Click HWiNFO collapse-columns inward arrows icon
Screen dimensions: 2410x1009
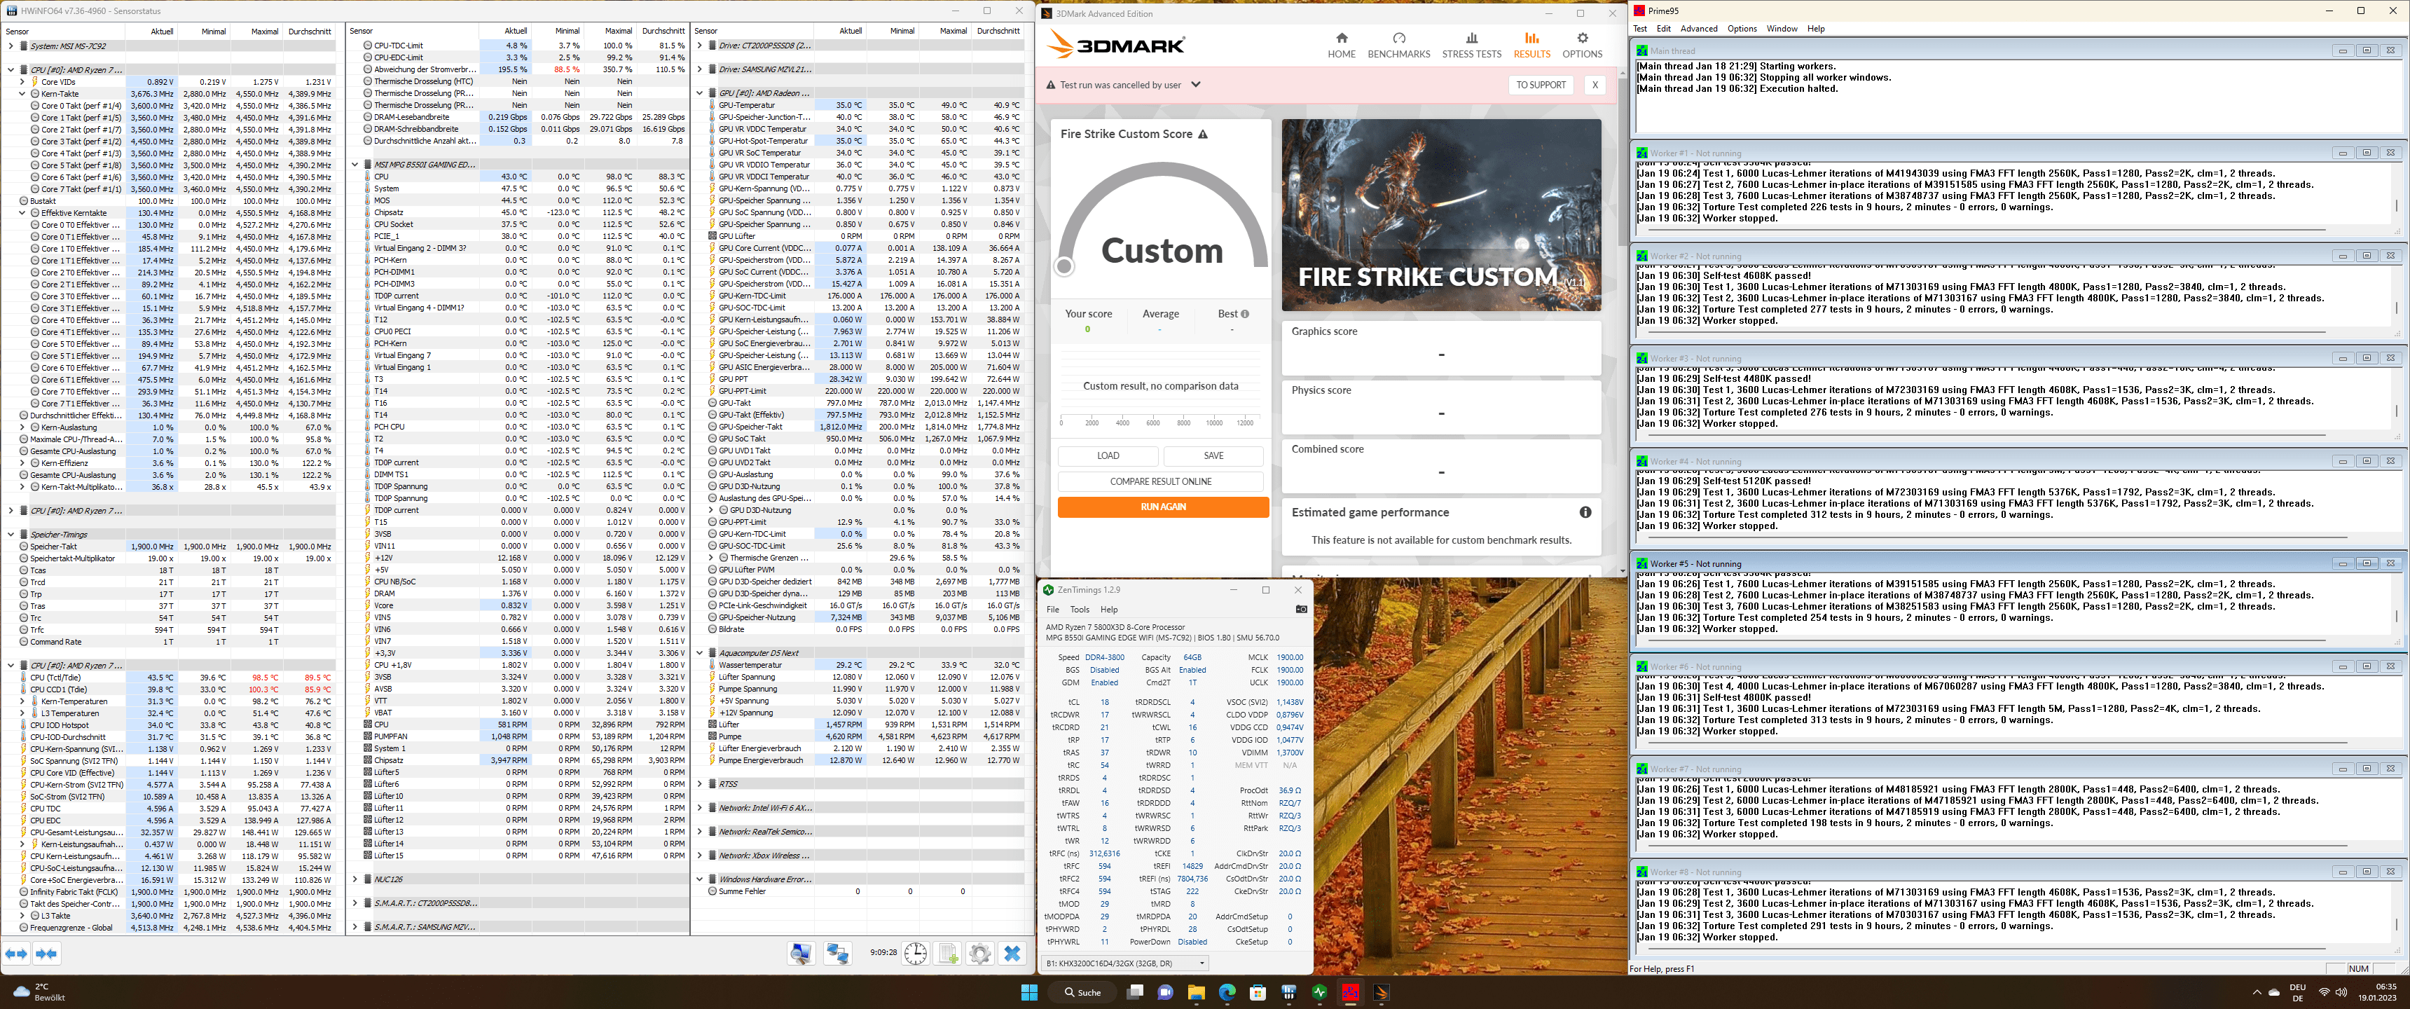pyautogui.click(x=47, y=953)
